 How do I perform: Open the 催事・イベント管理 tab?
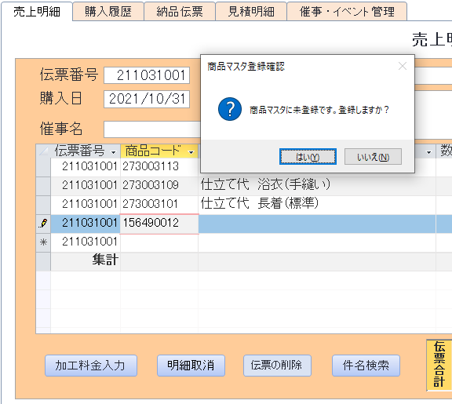click(347, 12)
